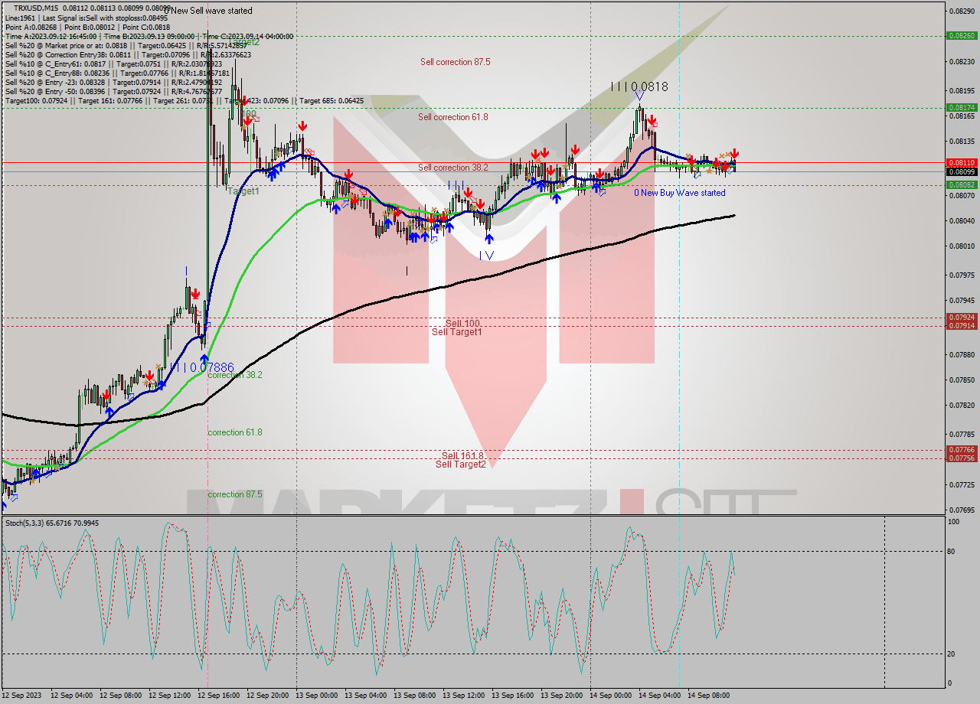The width and height of the screenshot is (980, 704).
Task: Click the red dashed 0.07924 level label
Action: coord(962,315)
